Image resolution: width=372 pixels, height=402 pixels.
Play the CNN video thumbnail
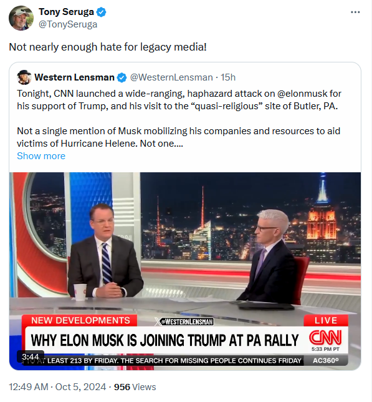pyautogui.click(x=185, y=271)
